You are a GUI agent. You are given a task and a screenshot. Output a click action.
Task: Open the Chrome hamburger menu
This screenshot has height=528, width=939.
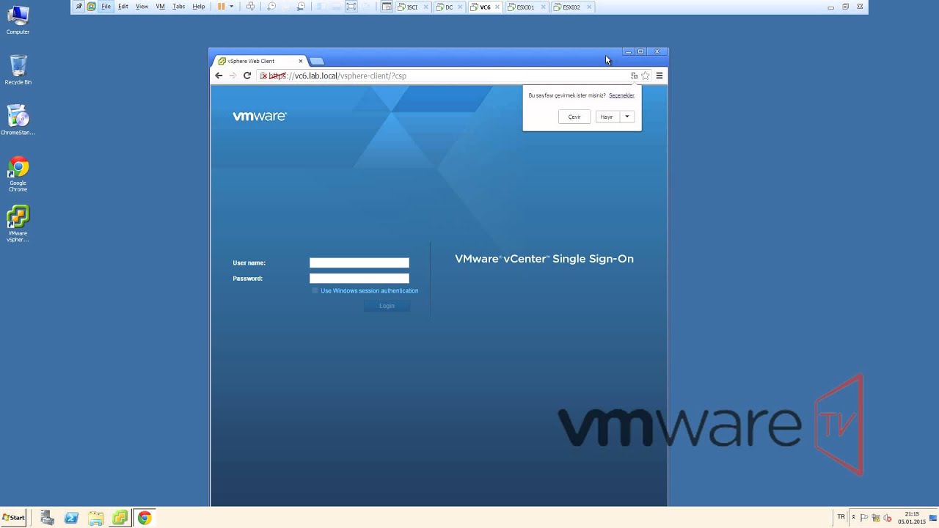click(x=660, y=76)
